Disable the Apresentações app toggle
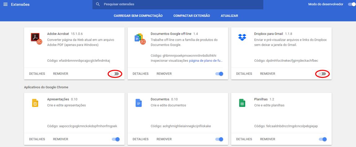Viewport: 356px width, 147px height. click(116, 139)
